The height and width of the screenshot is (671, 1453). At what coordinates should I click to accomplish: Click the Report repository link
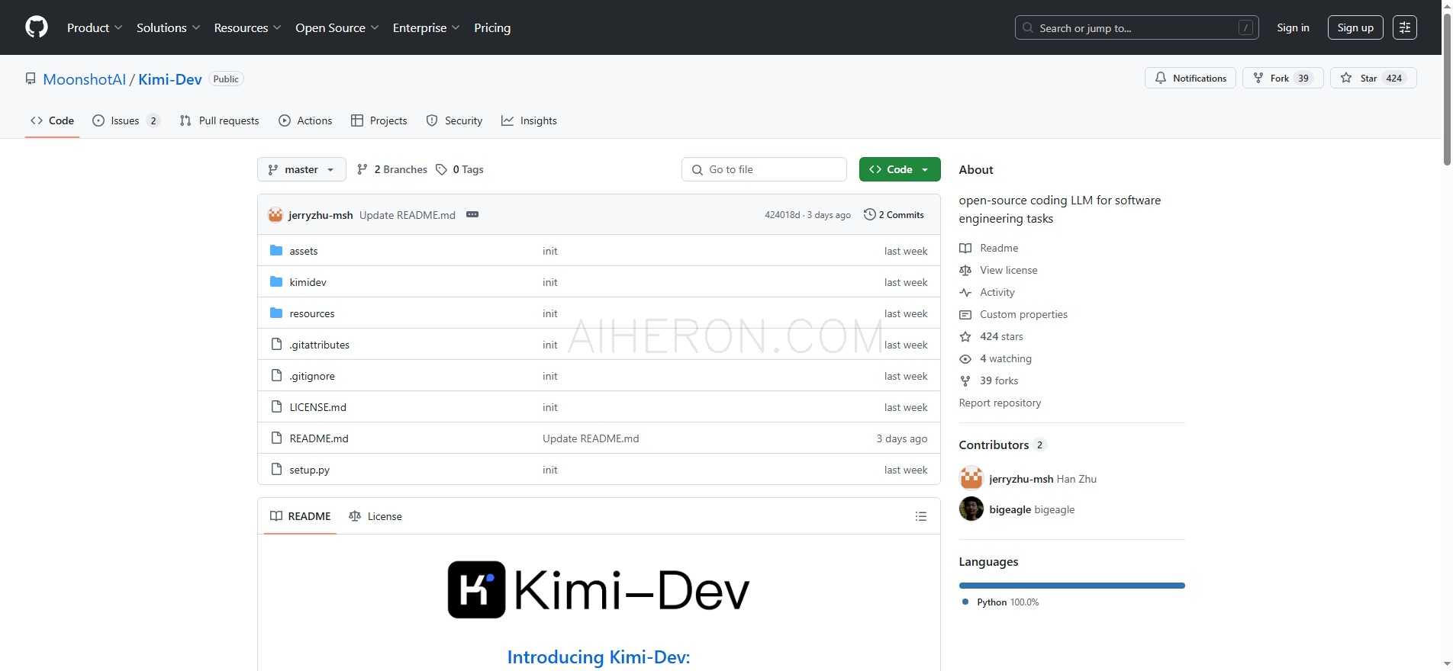click(1000, 403)
